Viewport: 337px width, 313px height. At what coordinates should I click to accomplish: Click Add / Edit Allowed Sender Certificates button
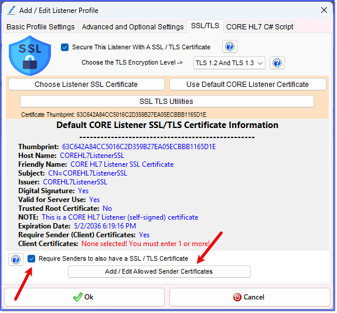159,272
